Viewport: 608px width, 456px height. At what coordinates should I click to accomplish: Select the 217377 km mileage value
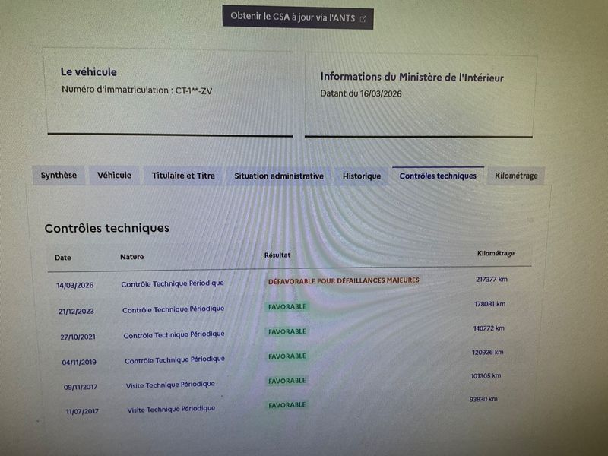492,279
